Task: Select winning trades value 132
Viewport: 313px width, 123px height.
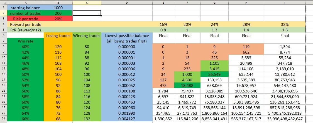Action: click(x=87, y=119)
